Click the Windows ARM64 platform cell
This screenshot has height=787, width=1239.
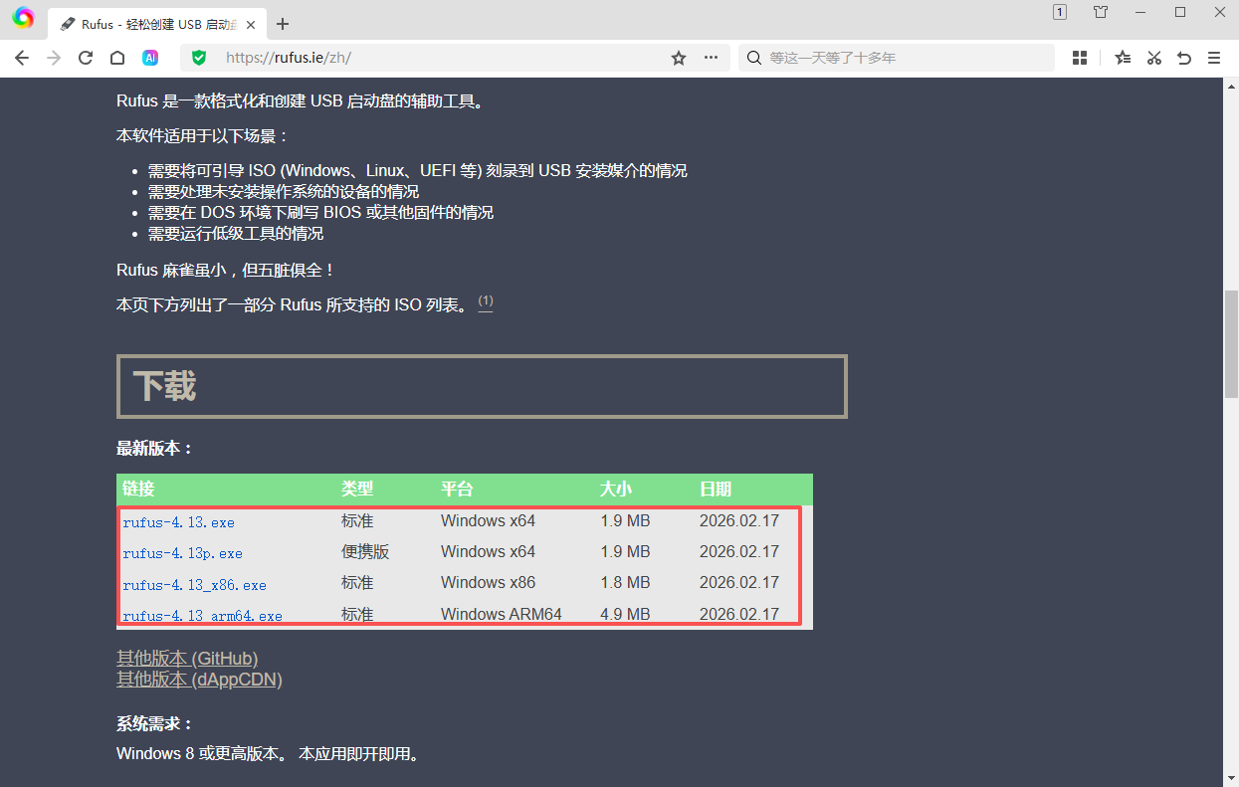[502, 614]
